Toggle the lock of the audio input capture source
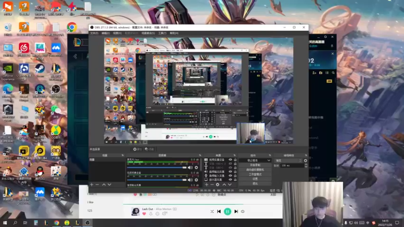This screenshot has width=404, height=227. pyautogui.click(x=235, y=176)
